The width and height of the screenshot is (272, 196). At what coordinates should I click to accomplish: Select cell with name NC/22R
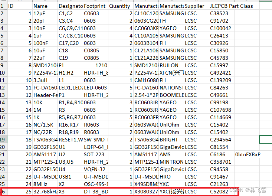coord(45,132)
